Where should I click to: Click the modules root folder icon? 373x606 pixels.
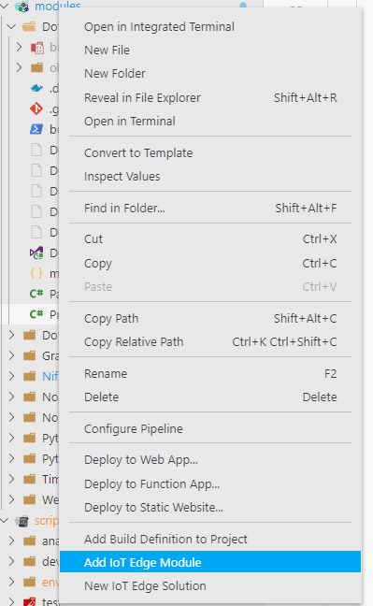(22, 7)
